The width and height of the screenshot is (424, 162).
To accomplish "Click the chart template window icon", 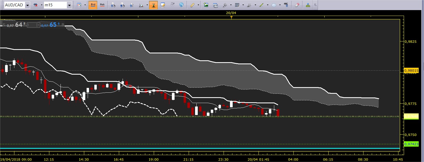I will tap(216, 5).
